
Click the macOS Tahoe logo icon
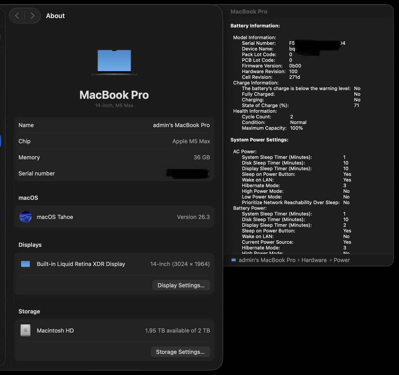tap(25, 217)
